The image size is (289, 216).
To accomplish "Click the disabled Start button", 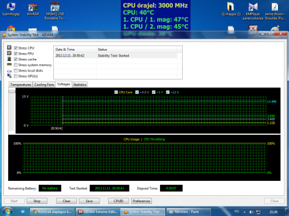I will [14, 201].
